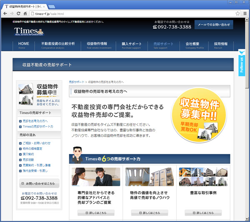Click the consultation photo of two people

[96, 177]
